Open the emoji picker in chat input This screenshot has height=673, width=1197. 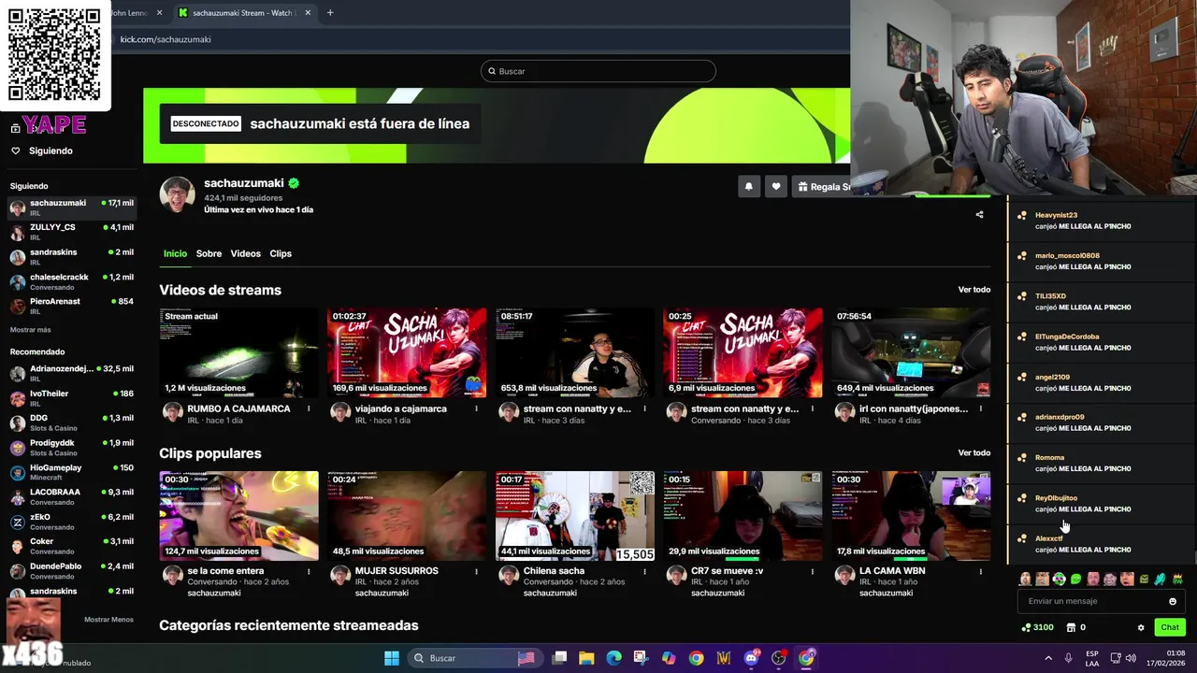tap(1173, 601)
